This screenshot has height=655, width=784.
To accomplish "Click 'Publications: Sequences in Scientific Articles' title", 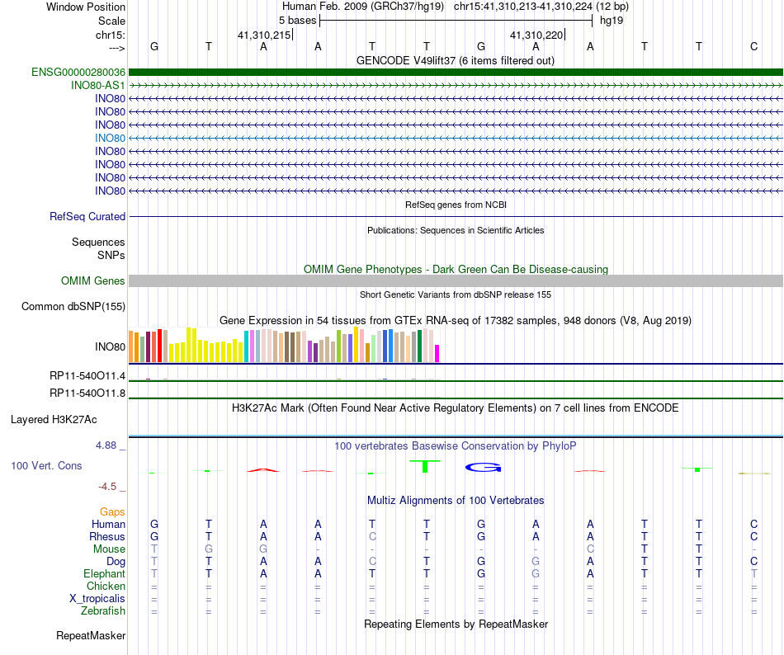I will click(456, 230).
